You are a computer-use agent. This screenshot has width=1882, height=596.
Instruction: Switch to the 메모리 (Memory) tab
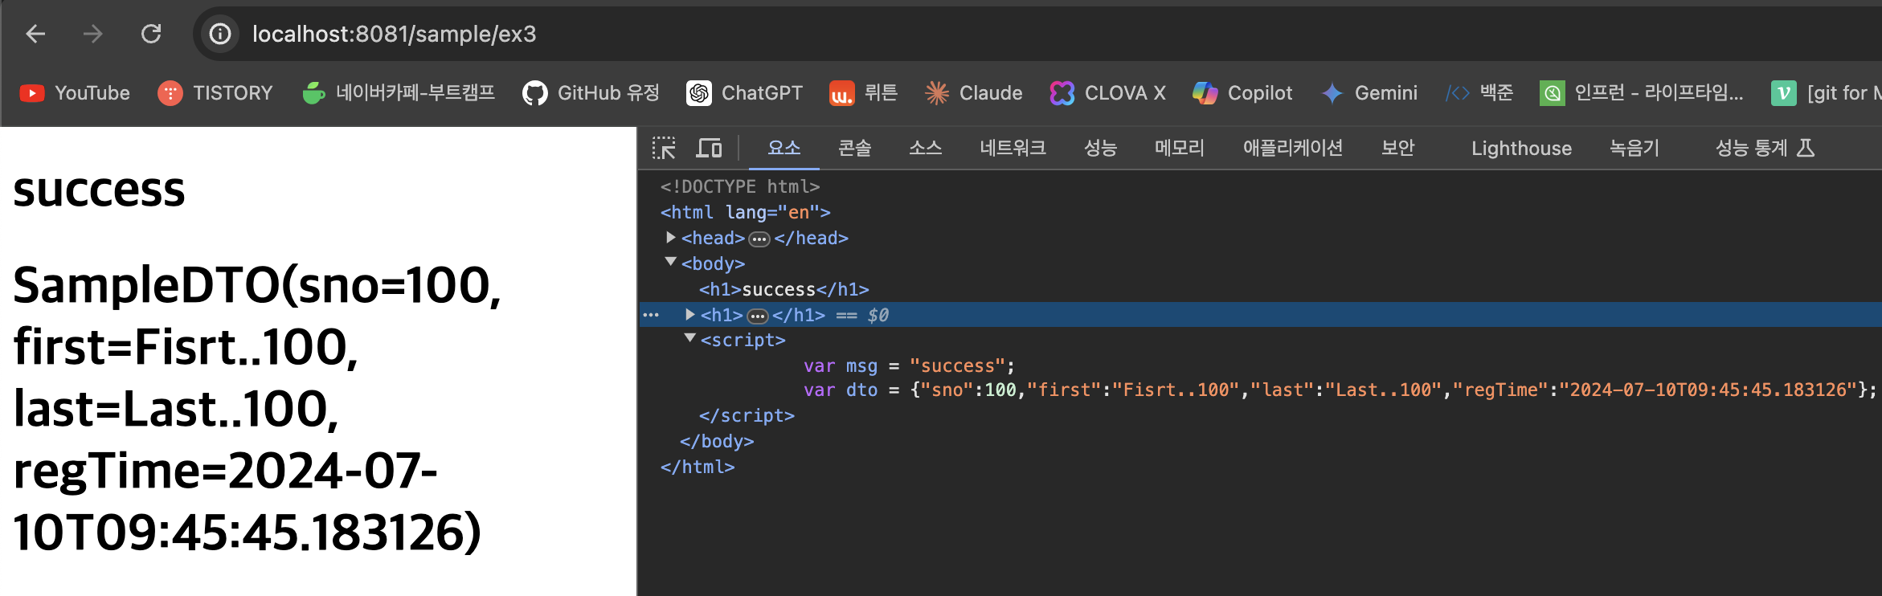pos(1180,149)
